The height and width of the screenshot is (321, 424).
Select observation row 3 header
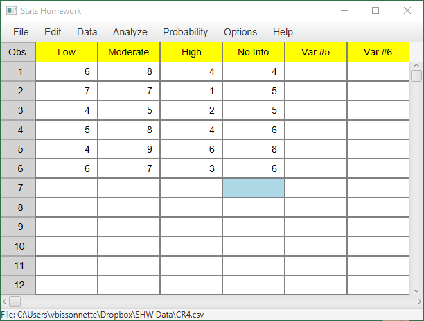[18, 110]
